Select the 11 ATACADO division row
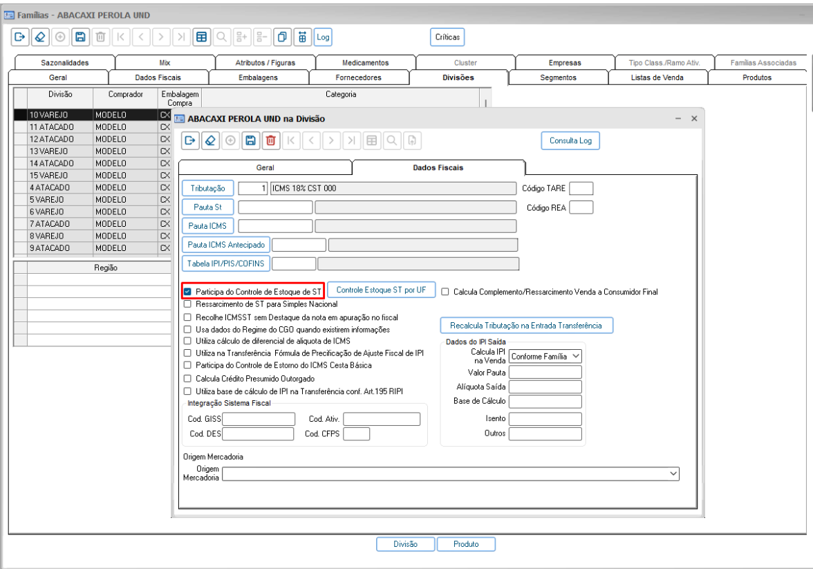The width and height of the screenshot is (813, 569). [93, 127]
